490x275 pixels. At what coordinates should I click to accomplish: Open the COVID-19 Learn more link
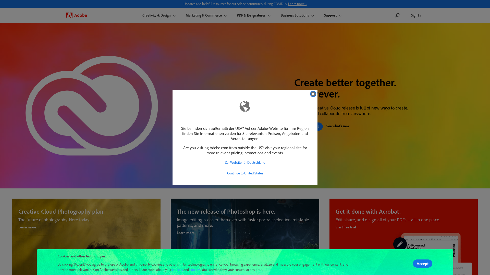coord(297,4)
